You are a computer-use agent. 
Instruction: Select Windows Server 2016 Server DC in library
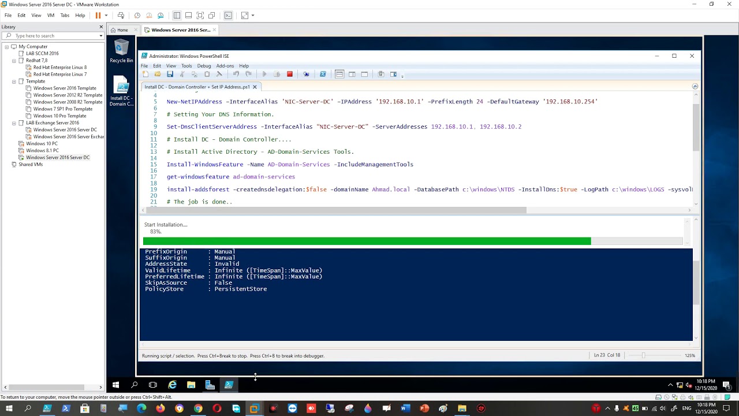(x=57, y=158)
